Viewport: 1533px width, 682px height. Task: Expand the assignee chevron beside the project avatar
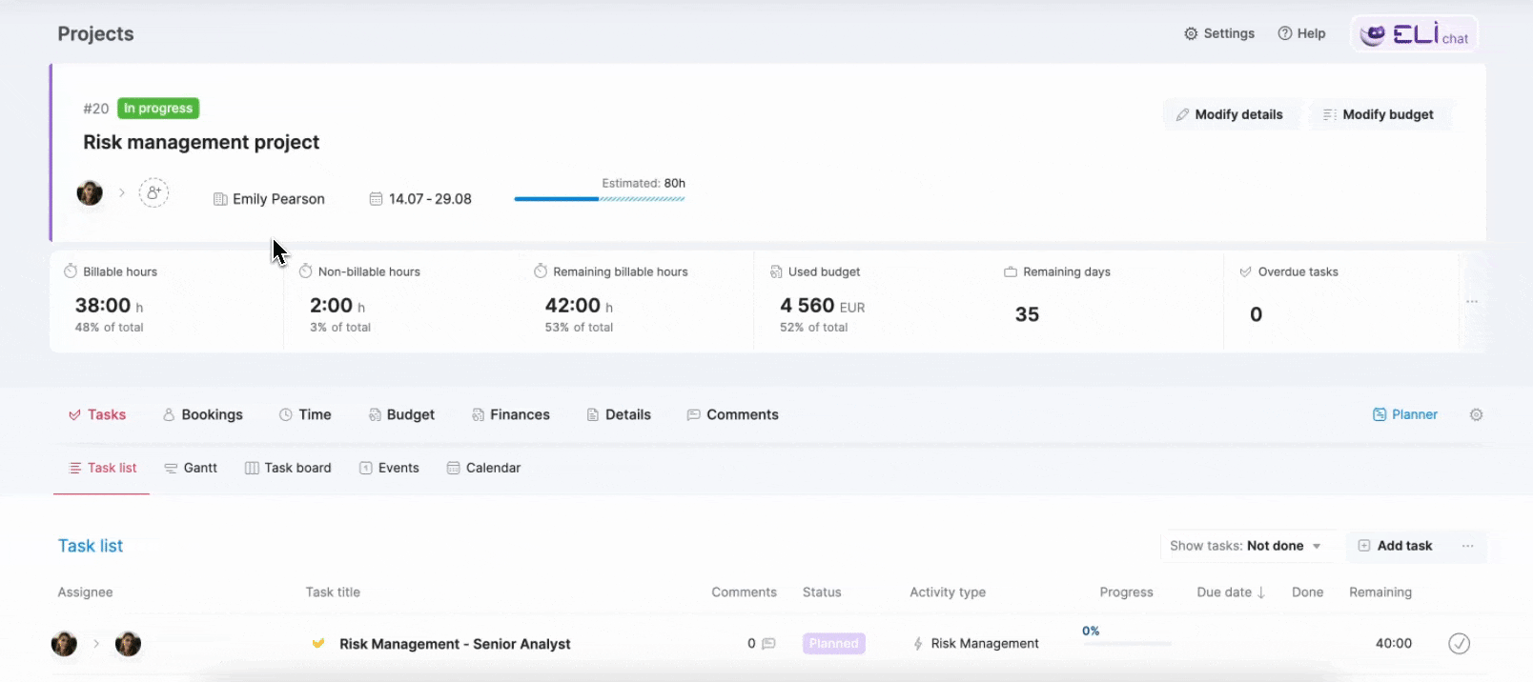click(121, 192)
